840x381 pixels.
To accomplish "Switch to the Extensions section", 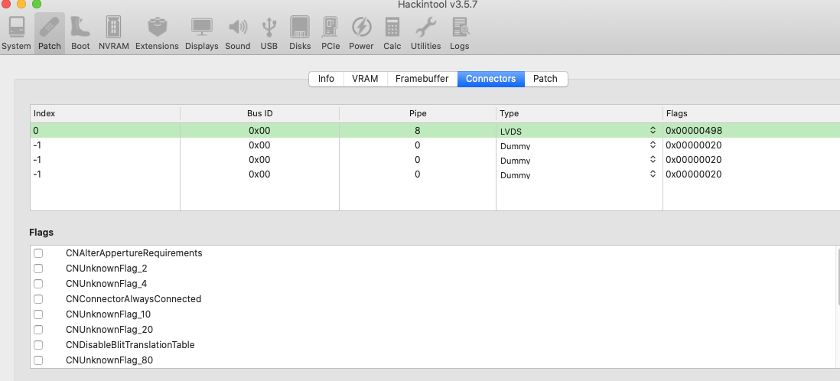I will tap(157, 32).
